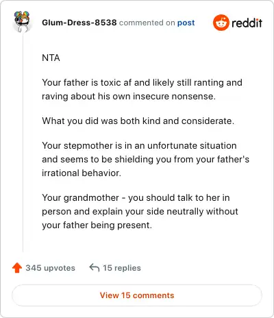Open the Glum-Dress-8538 user profile name

pyautogui.click(x=79, y=23)
